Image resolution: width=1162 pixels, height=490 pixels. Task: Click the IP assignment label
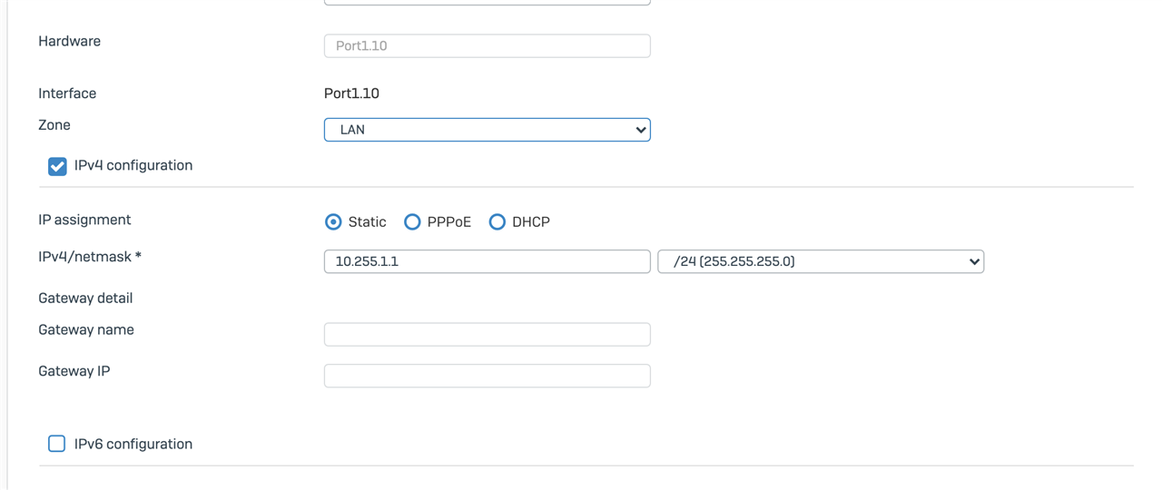(84, 220)
